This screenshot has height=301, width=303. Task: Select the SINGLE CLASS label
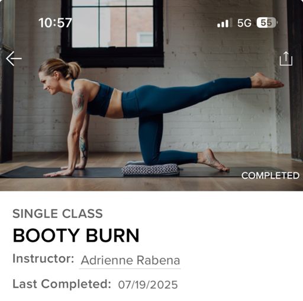(57, 213)
